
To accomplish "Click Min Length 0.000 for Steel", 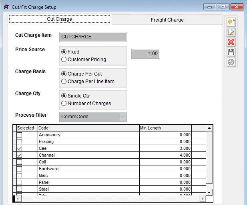I will tap(166, 189).
